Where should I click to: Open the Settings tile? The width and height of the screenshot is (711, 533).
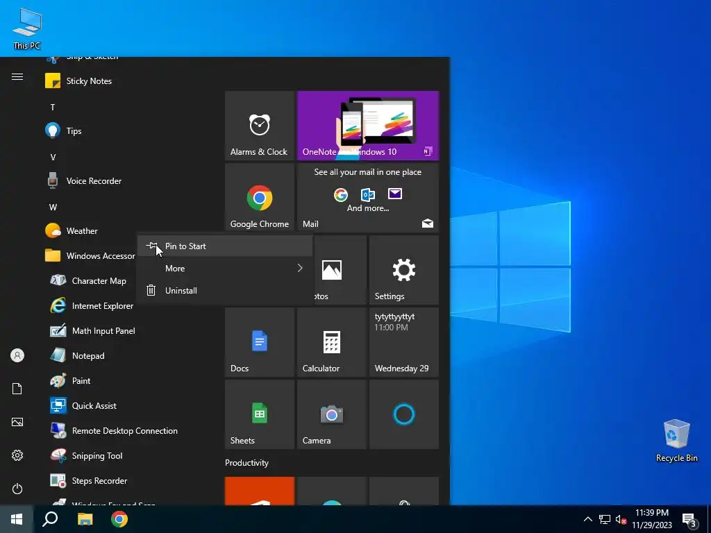(404, 270)
